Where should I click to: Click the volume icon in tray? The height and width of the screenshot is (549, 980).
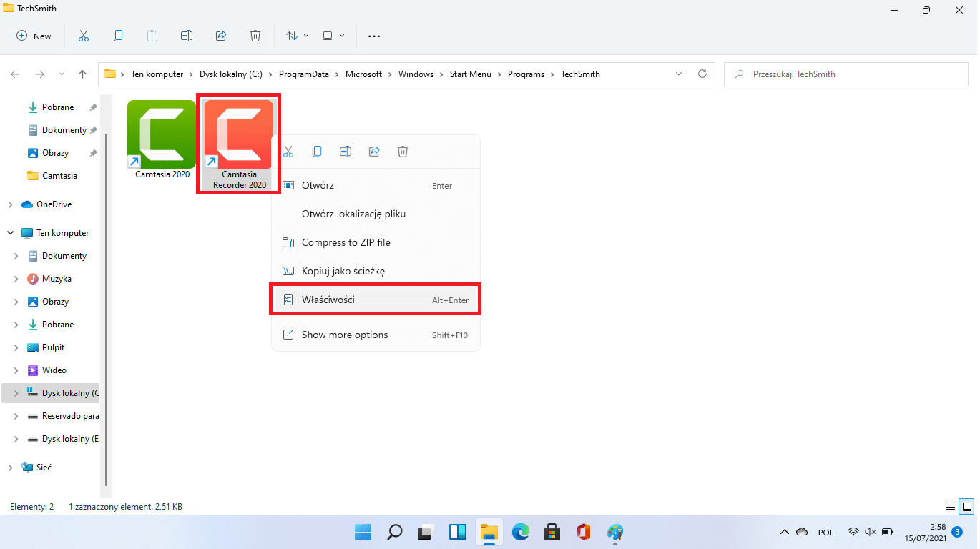(871, 532)
